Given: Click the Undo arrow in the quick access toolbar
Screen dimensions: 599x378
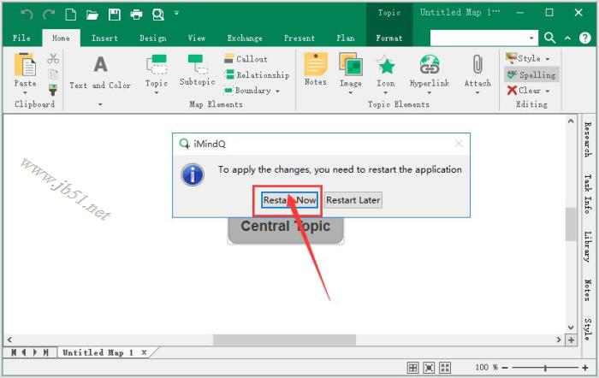Looking at the screenshot, I should tap(27, 15).
